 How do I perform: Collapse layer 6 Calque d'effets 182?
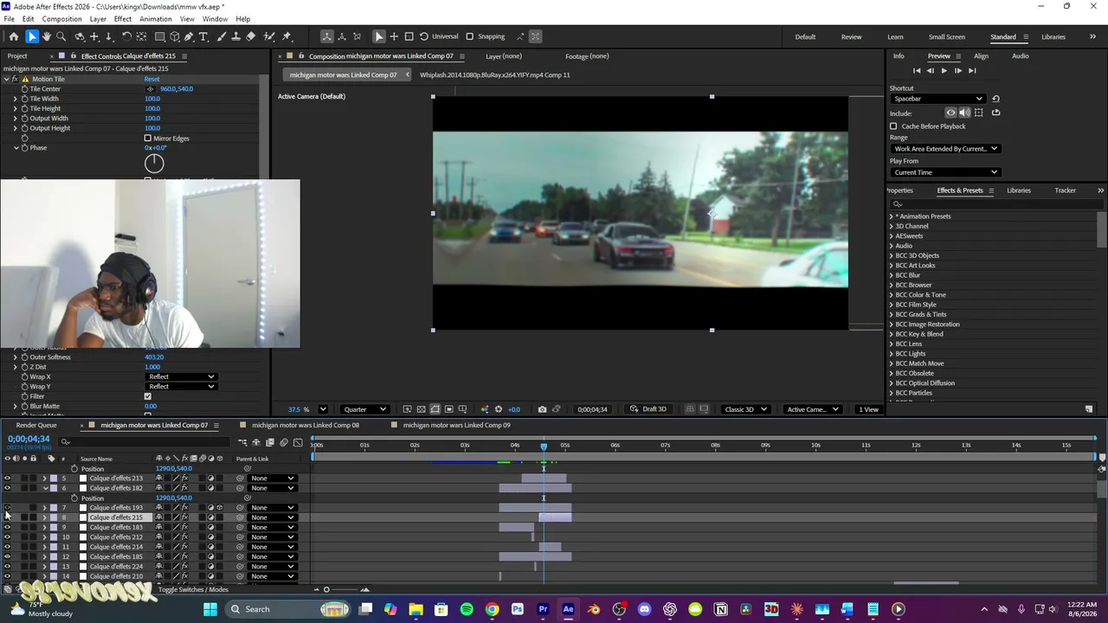pos(45,488)
